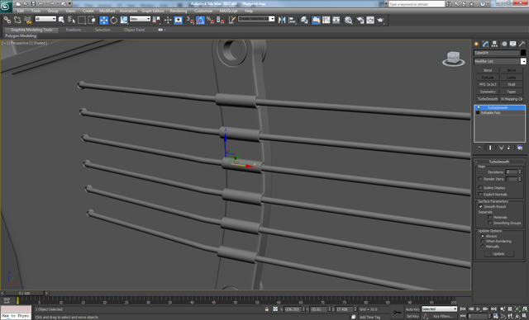Select the Manually update option
This screenshot has width=529, height=320.
pos(483,247)
